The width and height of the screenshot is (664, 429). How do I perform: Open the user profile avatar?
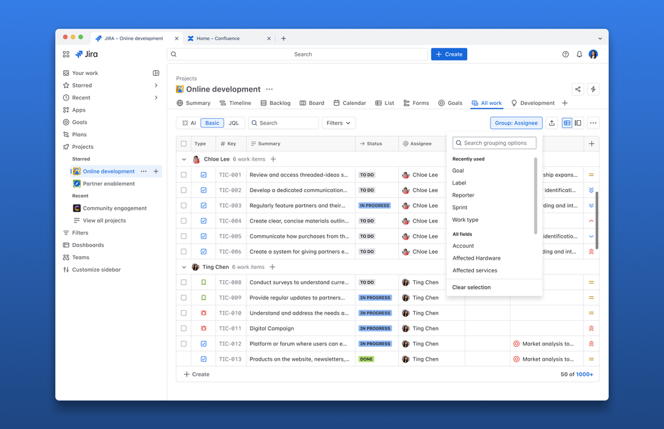594,54
